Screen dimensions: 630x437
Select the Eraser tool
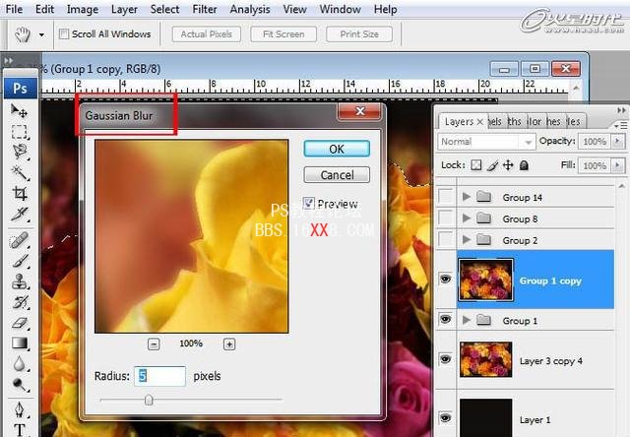[x=19, y=323]
